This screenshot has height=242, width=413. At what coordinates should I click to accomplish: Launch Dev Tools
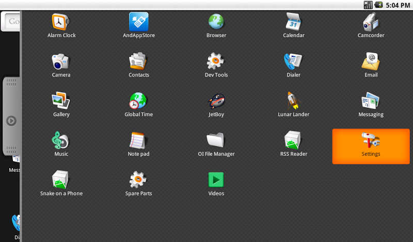click(x=216, y=65)
